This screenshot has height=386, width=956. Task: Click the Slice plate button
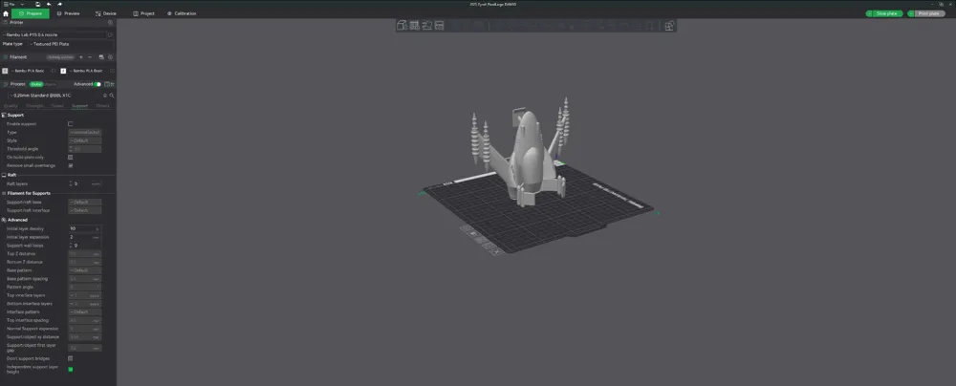coord(884,13)
